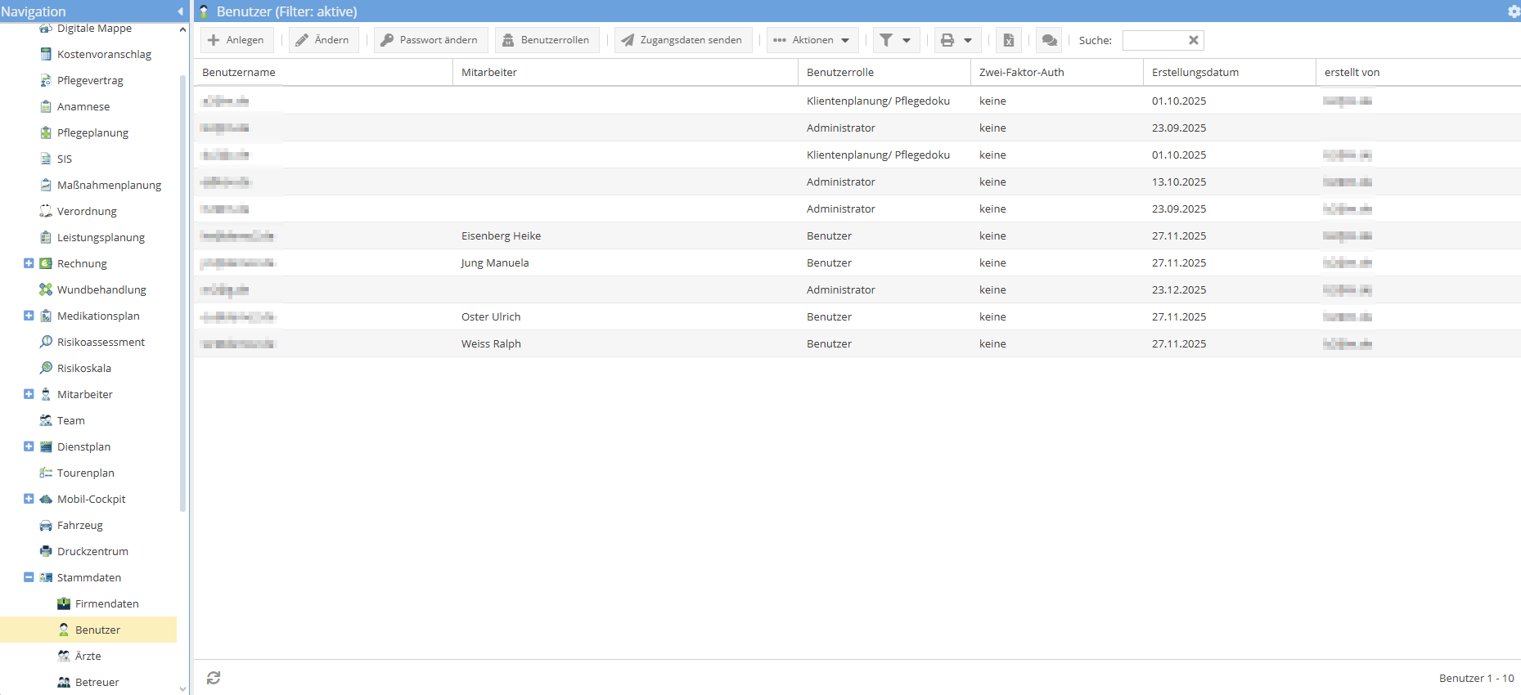Expand the Mitarbeiter tree node
The image size is (1521, 695).
point(29,394)
